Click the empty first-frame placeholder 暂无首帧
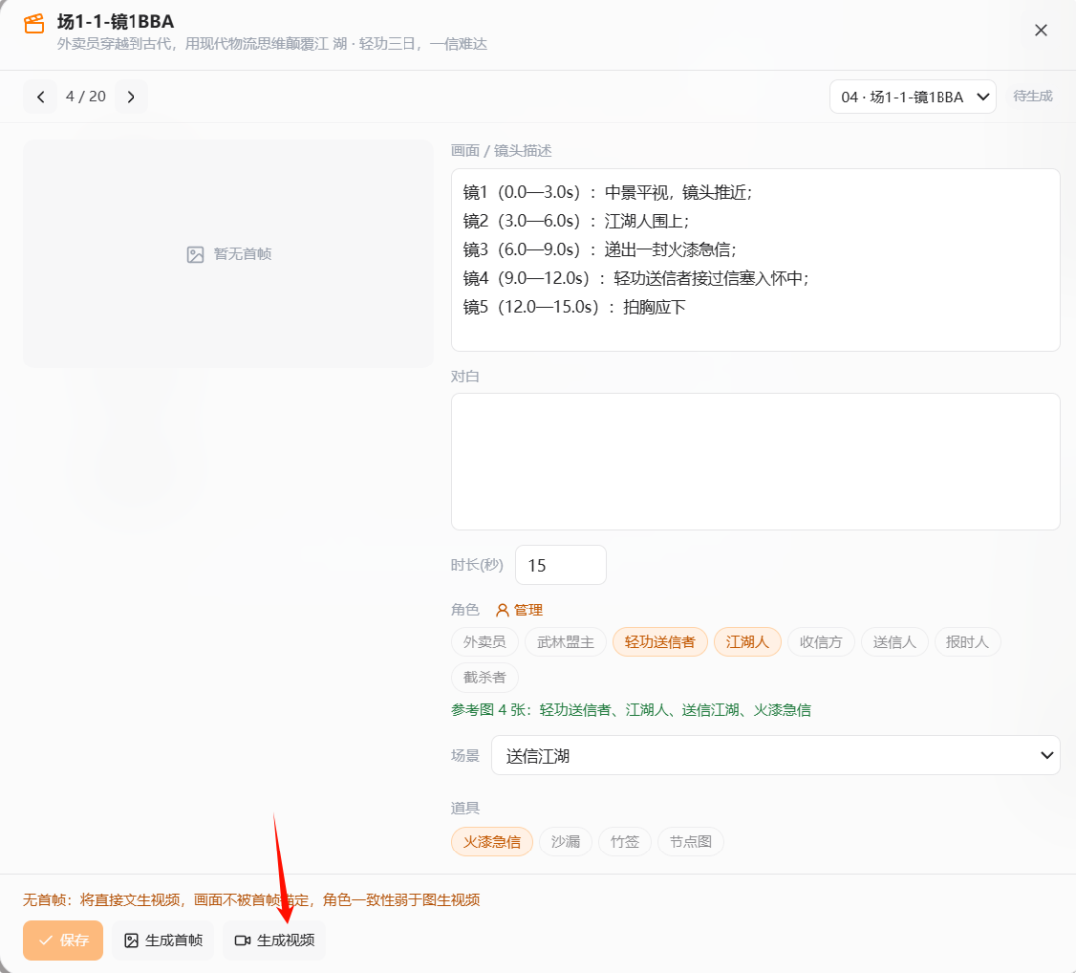1076x973 pixels. pos(228,255)
